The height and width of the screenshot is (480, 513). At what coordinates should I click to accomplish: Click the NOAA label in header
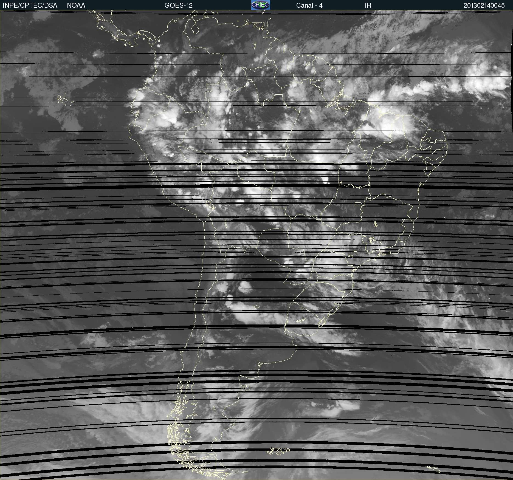76,5
